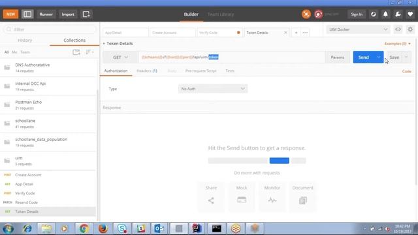Select the Create Account request
This screenshot has width=418, height=235.
point(48,175)
